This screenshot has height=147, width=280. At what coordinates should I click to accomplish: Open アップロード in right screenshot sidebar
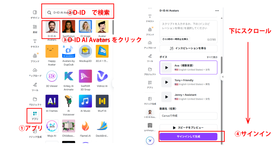pyautogui.click(x=150, y=45)
